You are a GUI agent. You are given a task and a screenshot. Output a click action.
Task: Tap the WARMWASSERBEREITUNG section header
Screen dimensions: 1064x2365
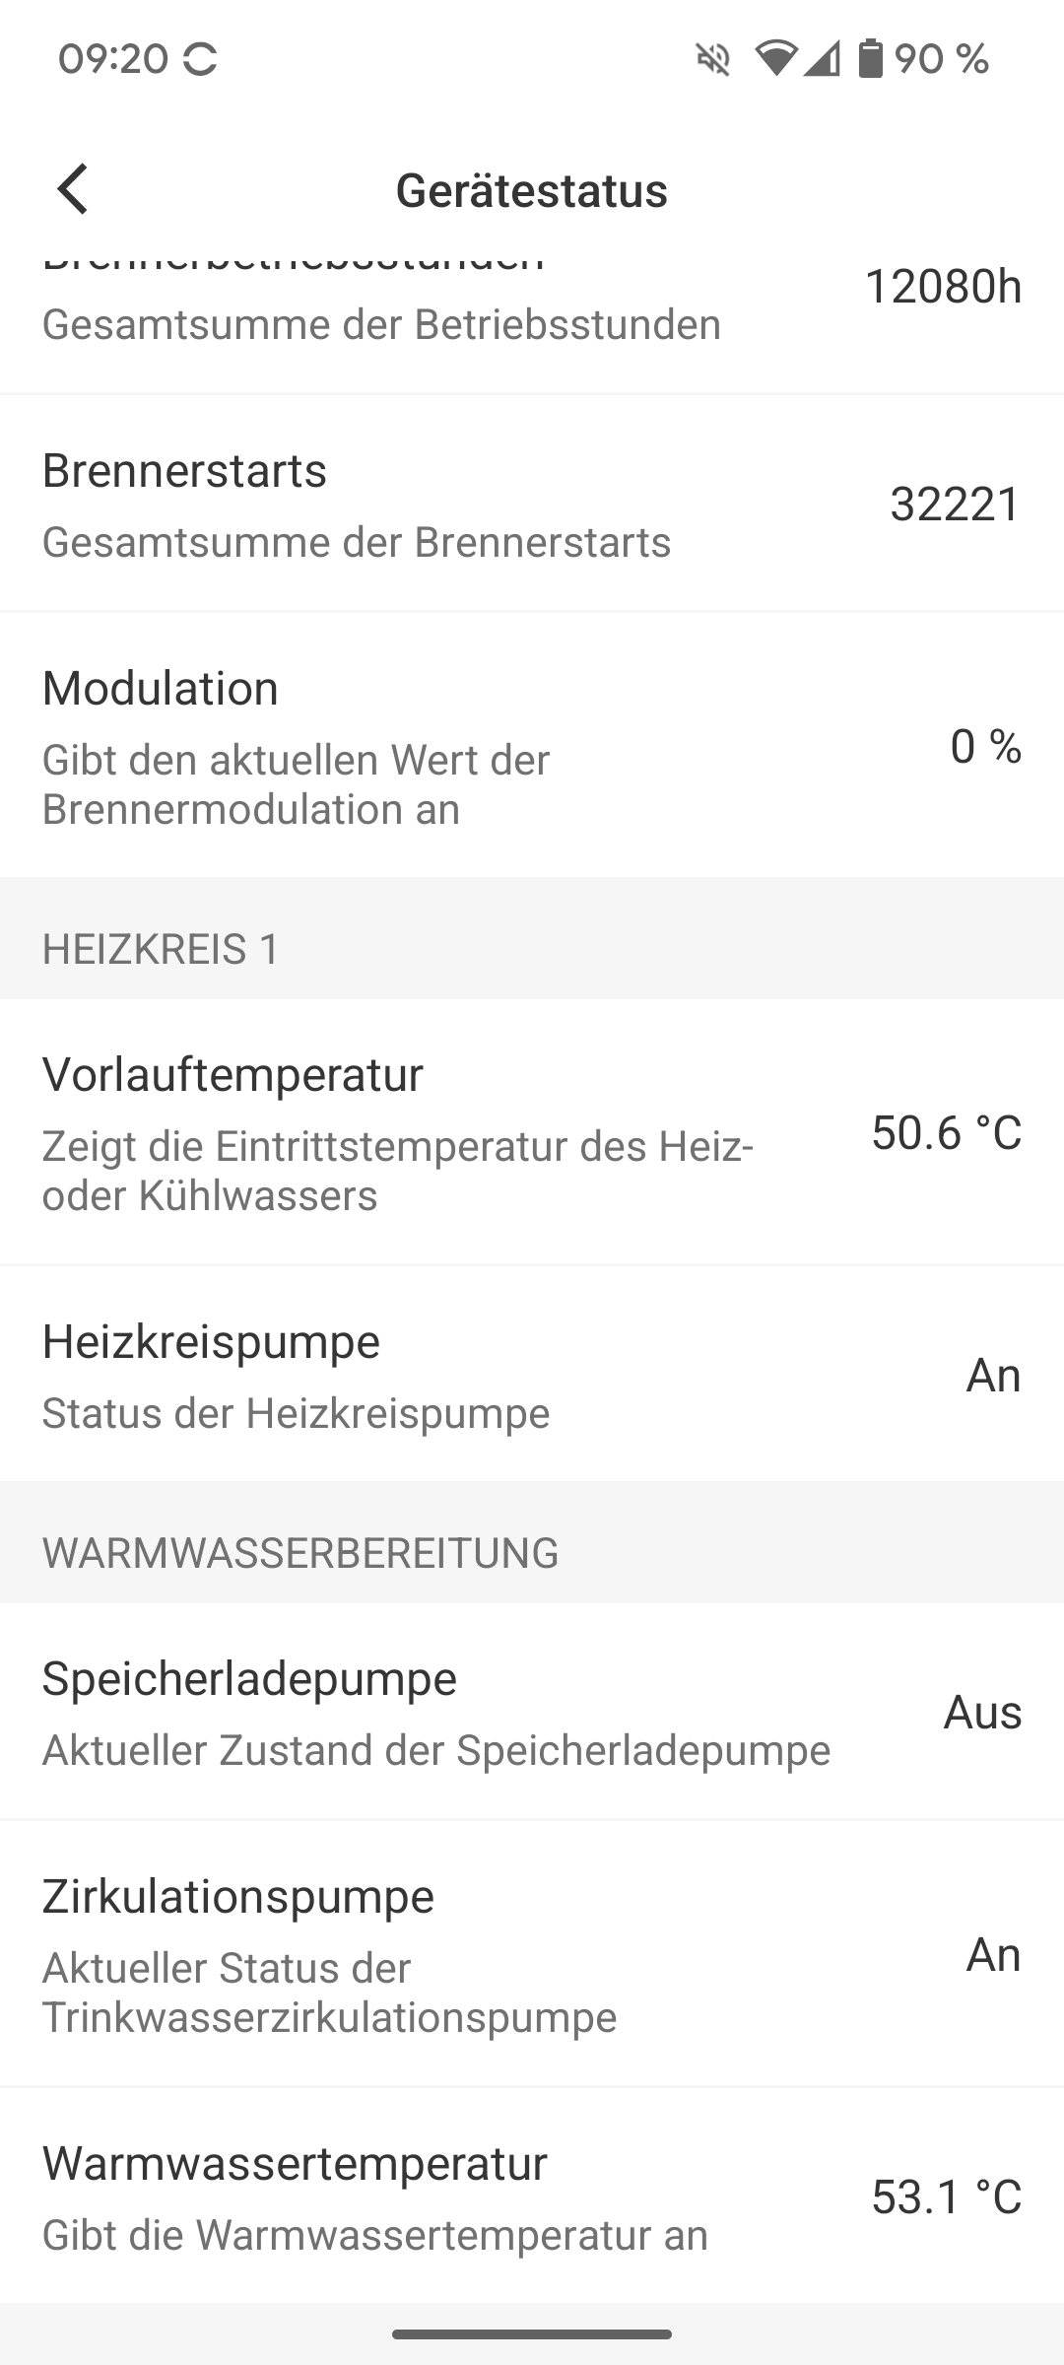(x=300, y=1552)
